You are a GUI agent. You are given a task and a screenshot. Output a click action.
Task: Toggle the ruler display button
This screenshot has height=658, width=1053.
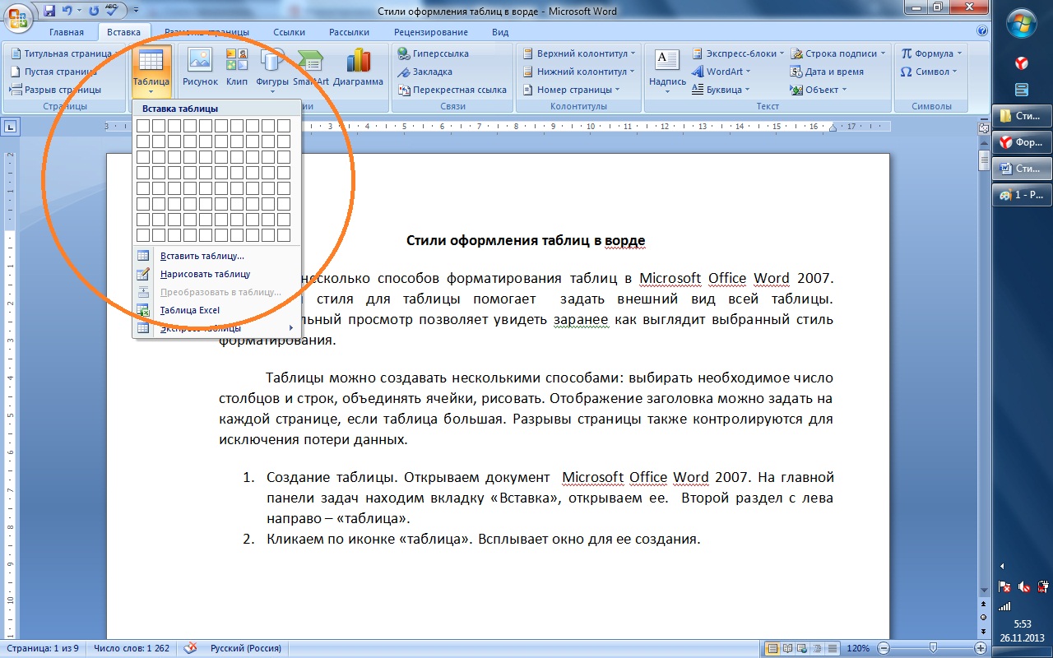983,127
